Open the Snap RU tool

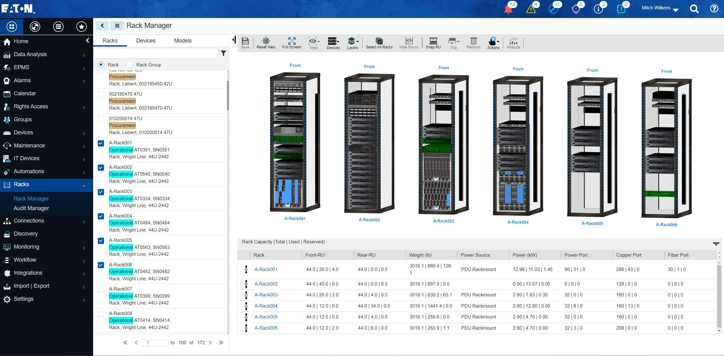(x=433, y=43)
